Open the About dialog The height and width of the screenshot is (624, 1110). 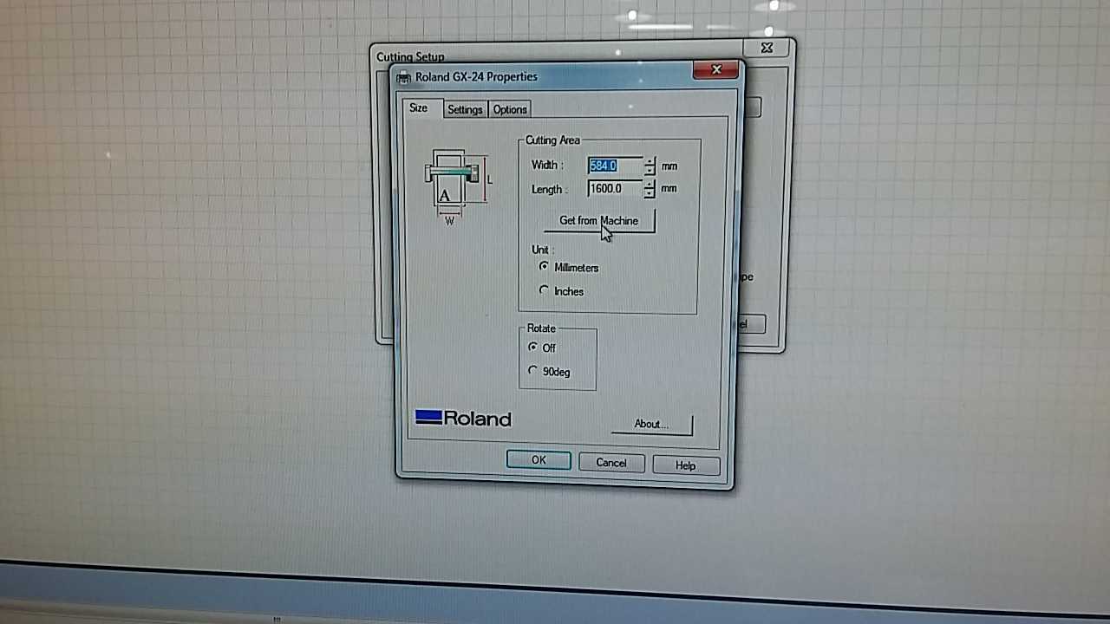(x=651, y=424)
